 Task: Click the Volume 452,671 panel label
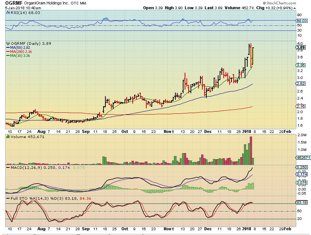click(27, 137)
